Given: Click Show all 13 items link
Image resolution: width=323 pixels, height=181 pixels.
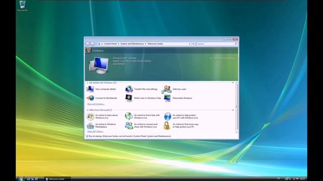Looking at the screenshot, I should (x=96, y=104).
